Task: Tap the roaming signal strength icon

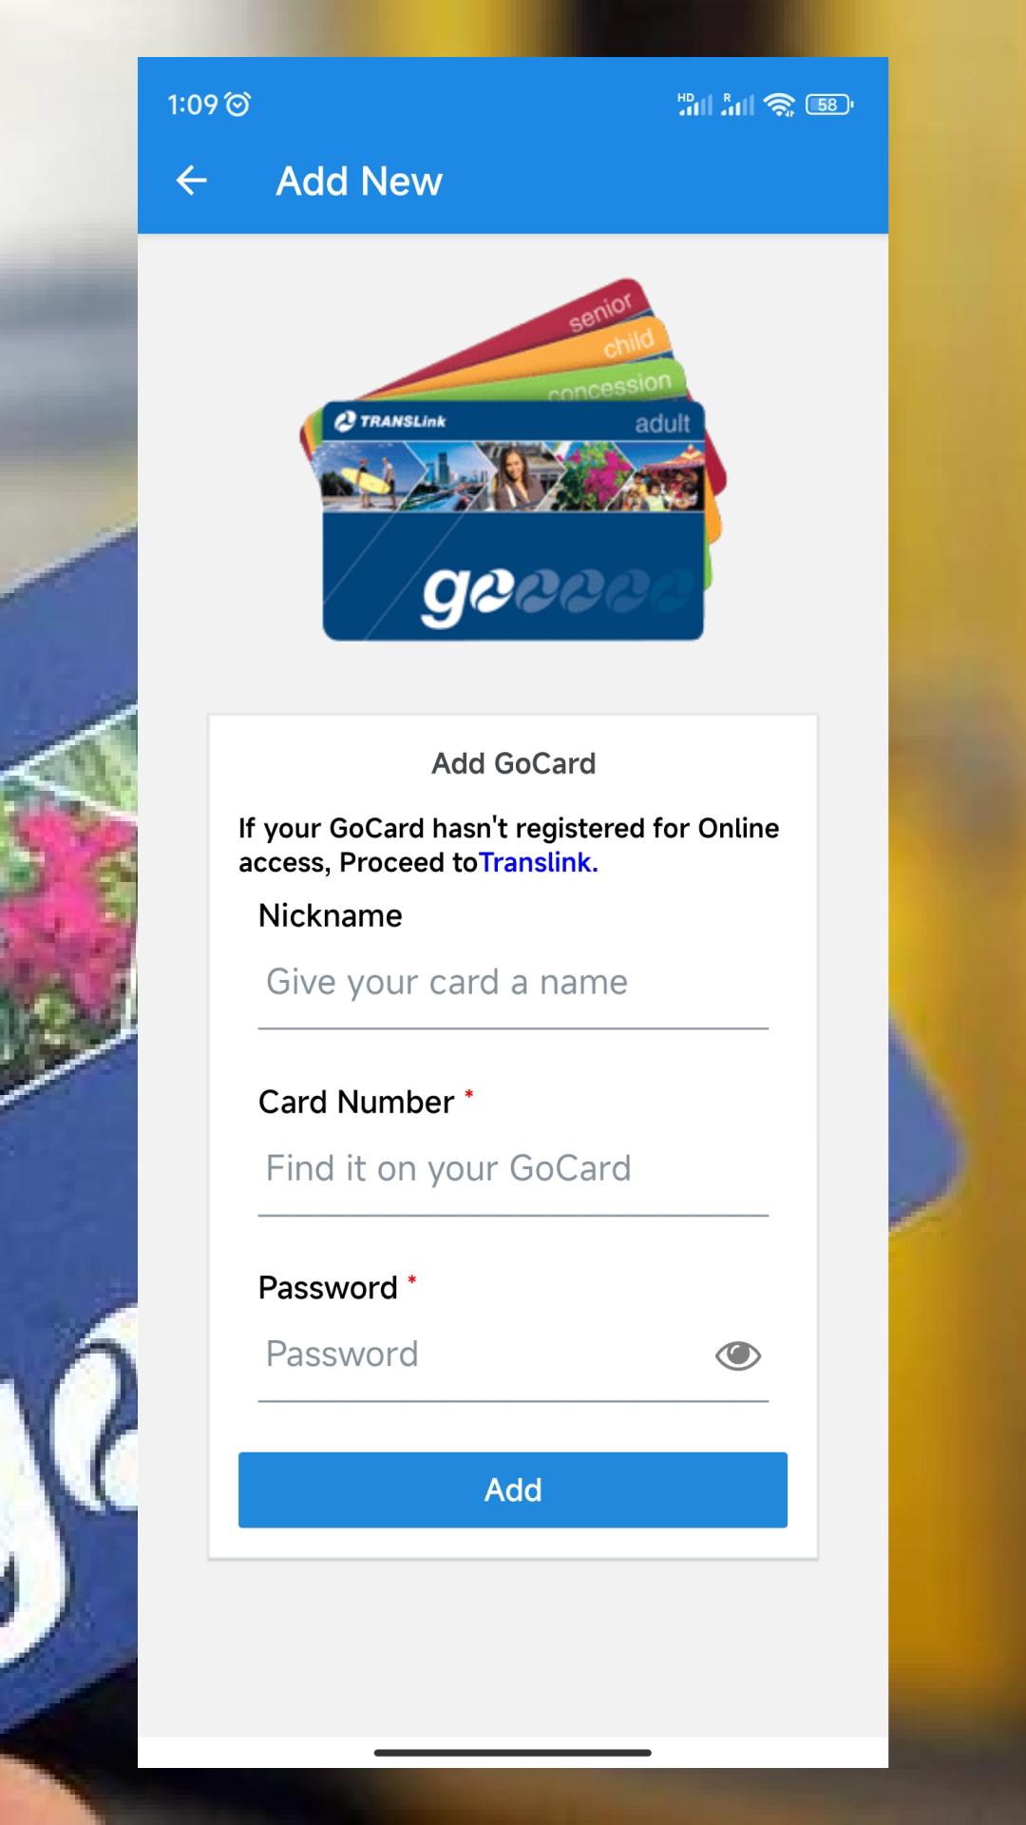Action: [x=737, y=104]
